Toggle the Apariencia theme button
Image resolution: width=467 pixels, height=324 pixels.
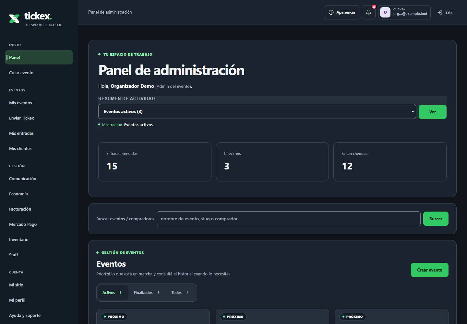(341, 12)
